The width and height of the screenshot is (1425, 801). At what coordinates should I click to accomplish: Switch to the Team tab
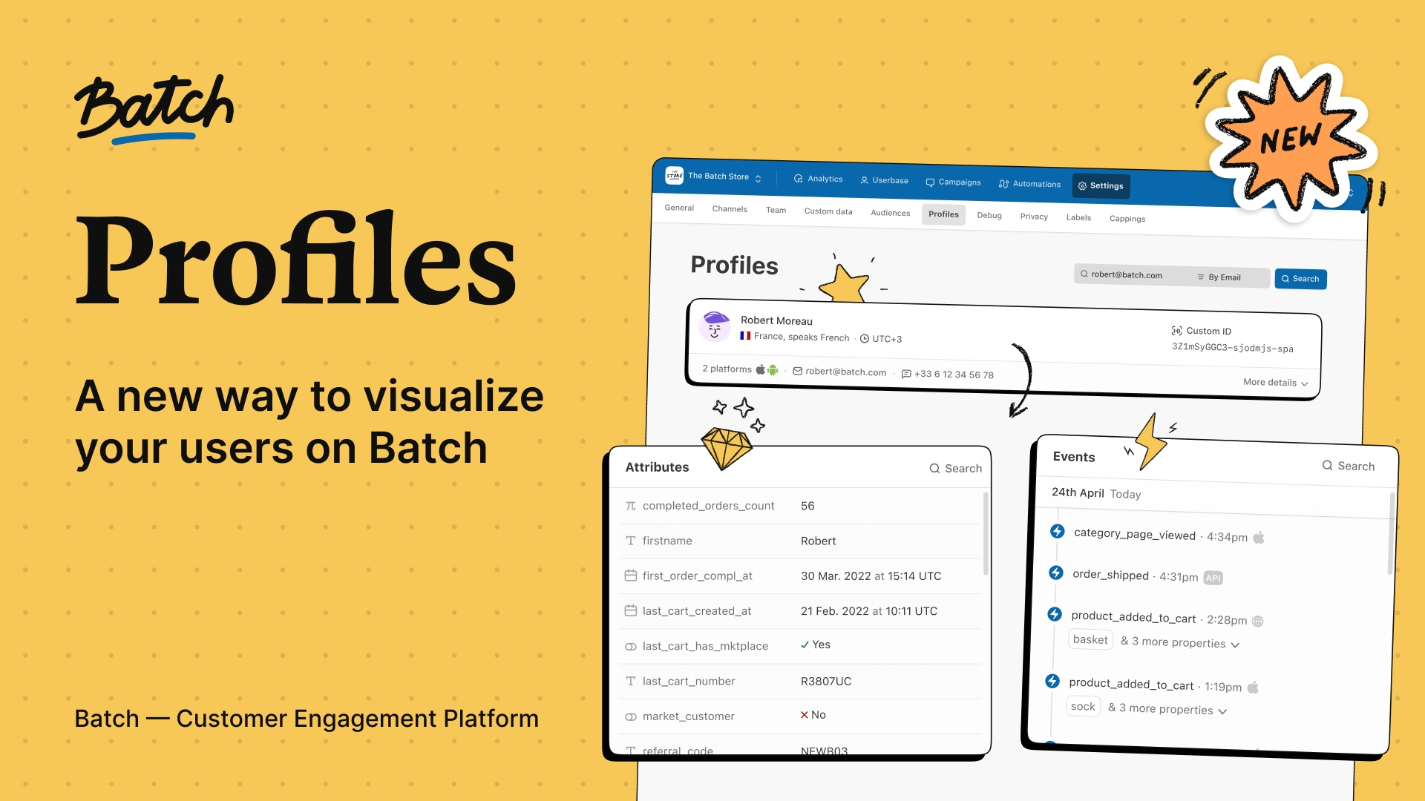776,210
